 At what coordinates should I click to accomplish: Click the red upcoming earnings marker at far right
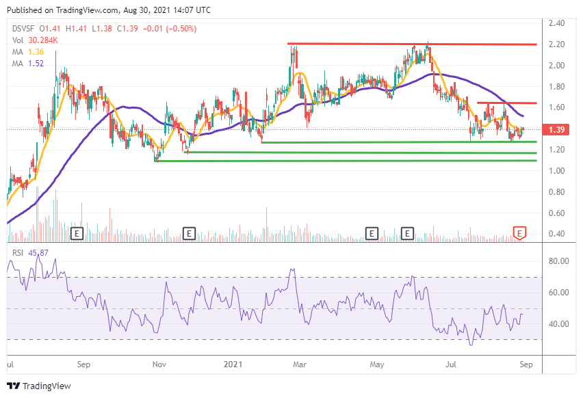tap(519, 233)
